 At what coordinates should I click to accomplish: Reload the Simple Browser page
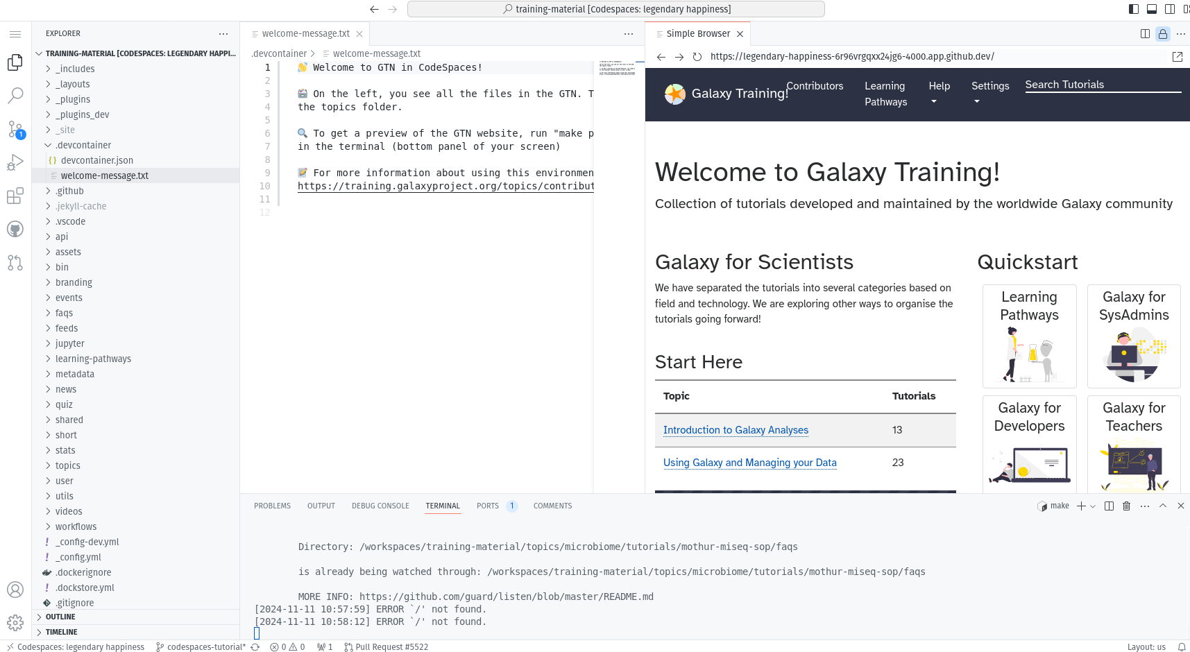(x=697, y=57)
